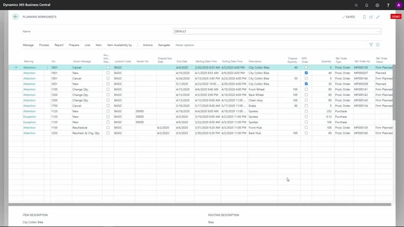
Task: Tick Accept Action Message for Reschedule row
Action: point(108,127)
